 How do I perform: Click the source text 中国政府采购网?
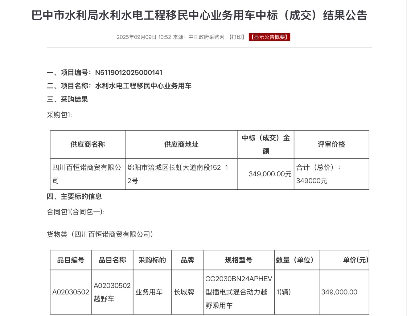207,37
